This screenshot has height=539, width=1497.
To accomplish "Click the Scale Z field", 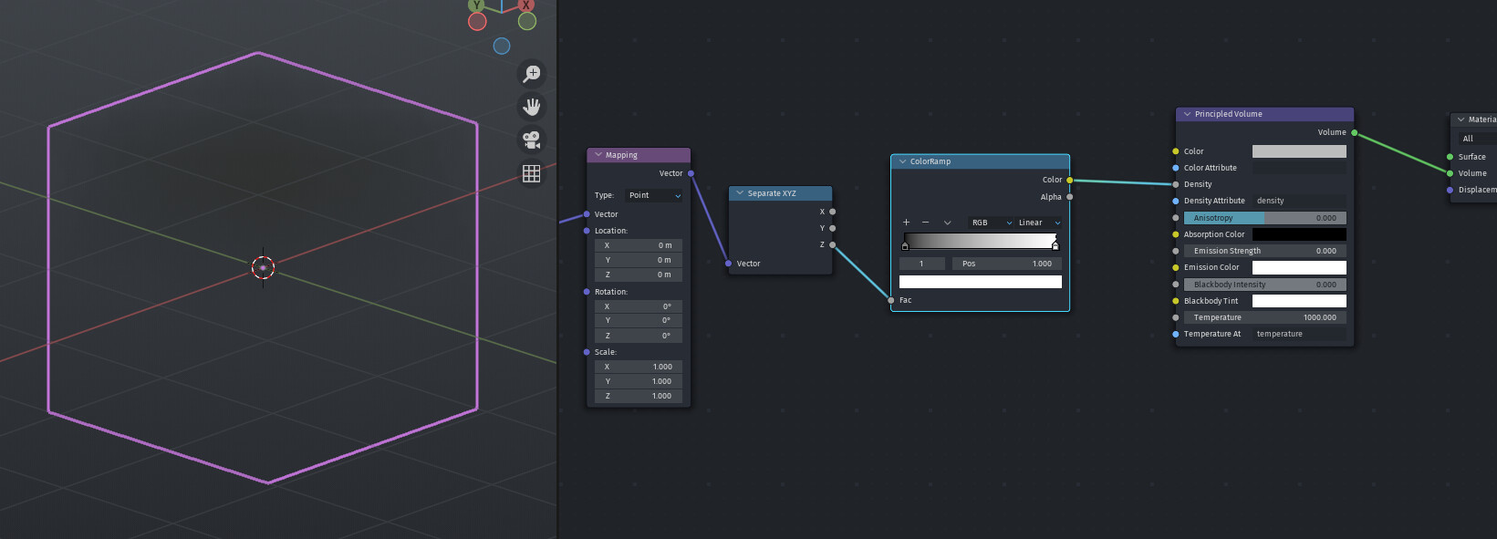I will [x=639, y=396].
